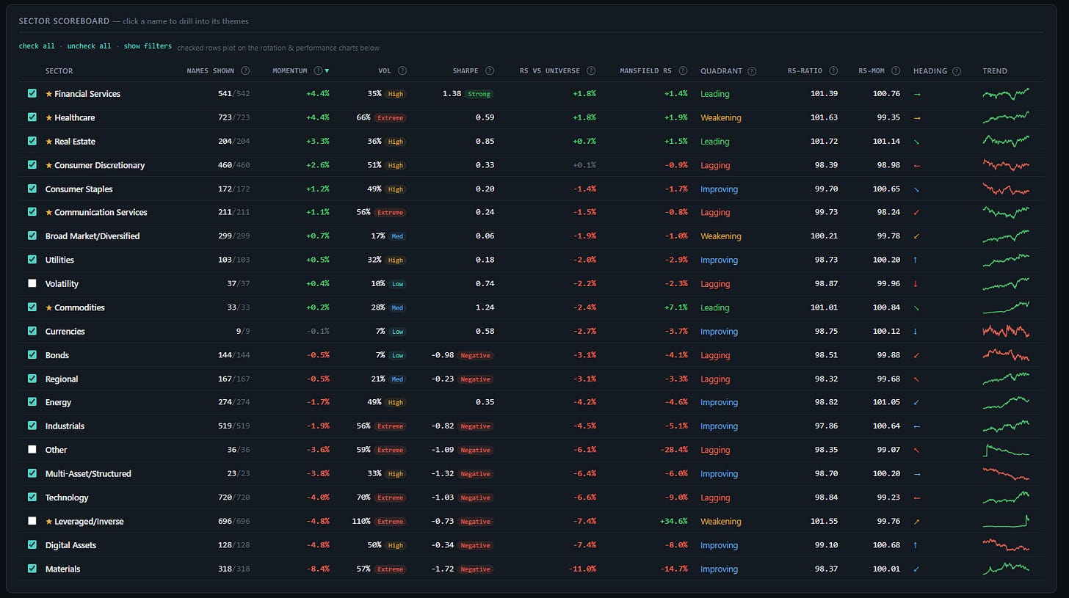Screen dimensions: 1069x598
Task: Drill into Healthcare sector themes
Action: 74,117
